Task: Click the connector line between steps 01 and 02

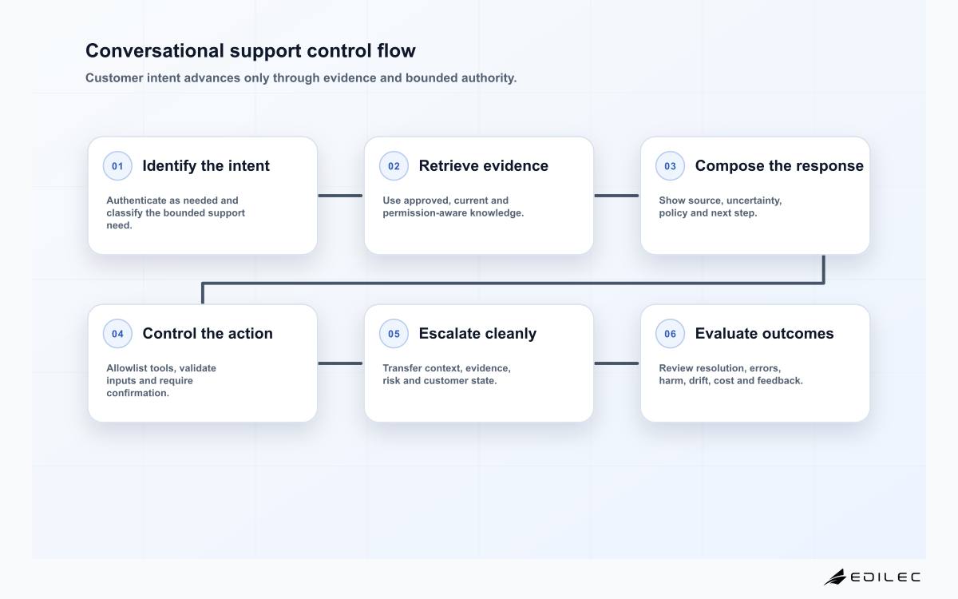Action: [341, 195]
